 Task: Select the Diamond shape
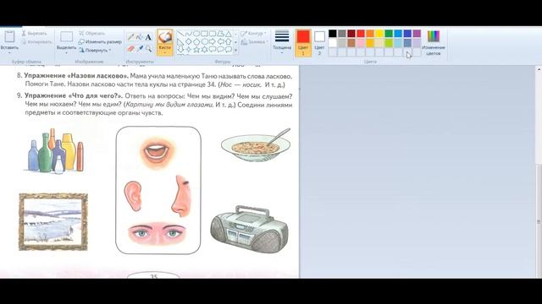pyautogui.click(x=188, y=41)
